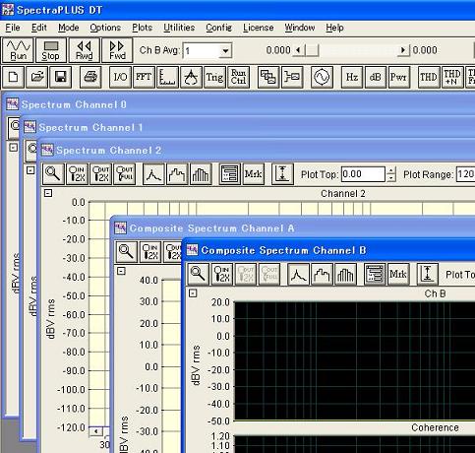Click right arrow of playback position slider
The height and width of the screenshot is (453, 475).
(x=403, y=50)
